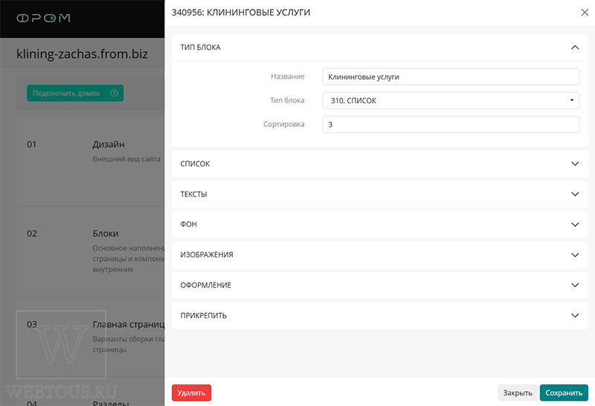Expand the ТЕКСТЫ section

tap(380, 194)
